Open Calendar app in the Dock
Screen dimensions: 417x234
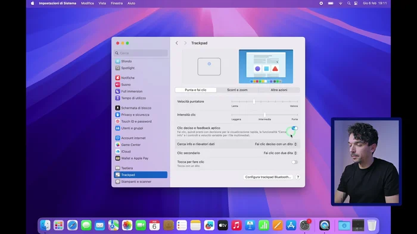coord(154,225)
